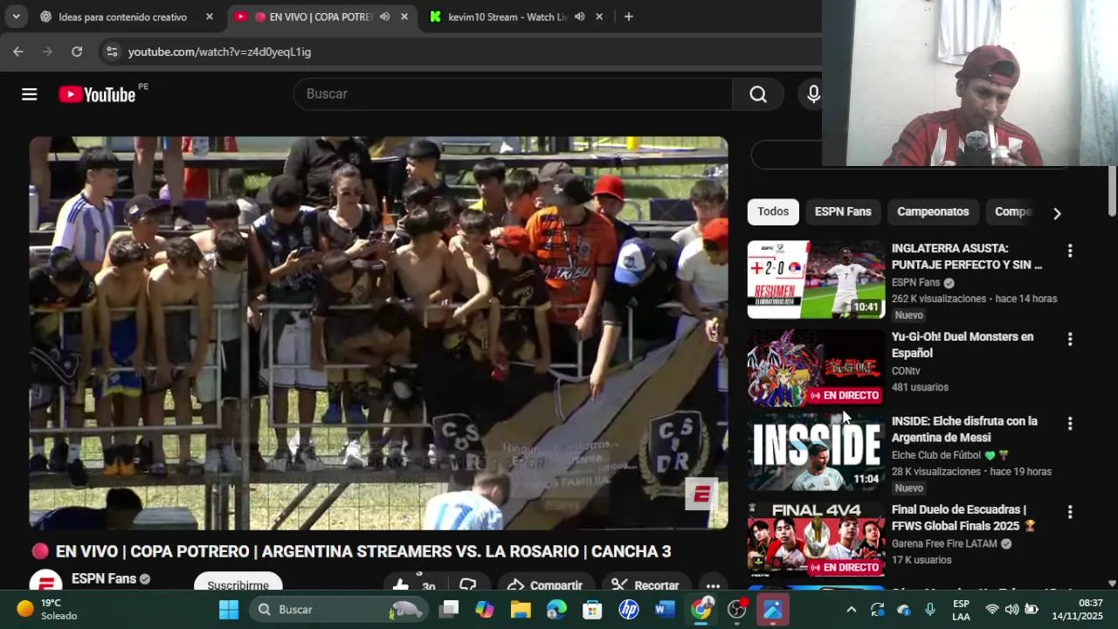Open options menu for INSIDE Elche video

pos(1070,424)
